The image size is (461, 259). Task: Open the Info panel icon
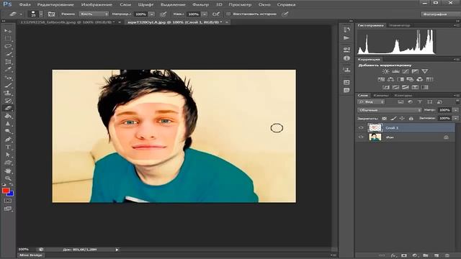click(346, 58)
